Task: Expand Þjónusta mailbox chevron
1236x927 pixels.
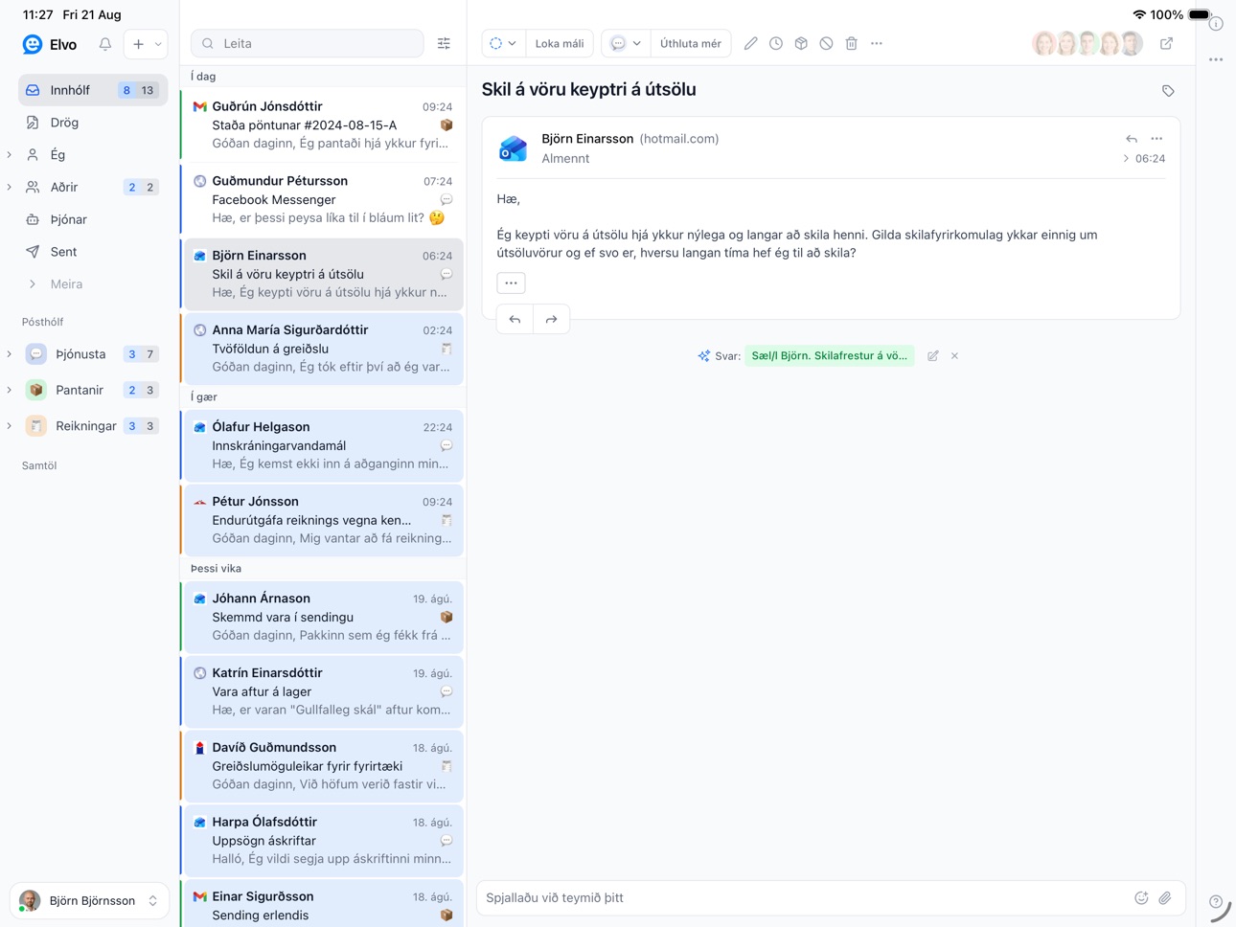Action: 10,354
